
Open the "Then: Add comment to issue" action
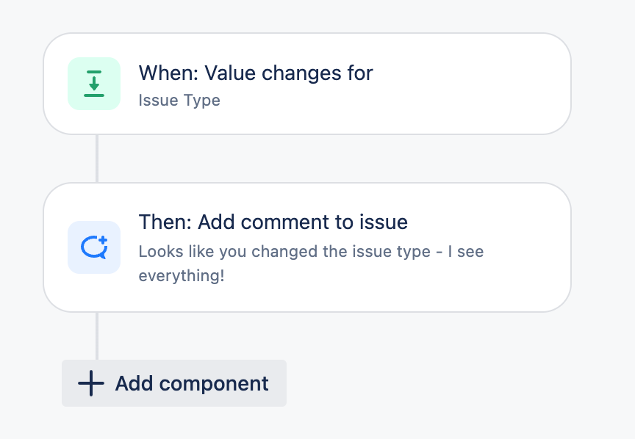[x=273, y=222]
